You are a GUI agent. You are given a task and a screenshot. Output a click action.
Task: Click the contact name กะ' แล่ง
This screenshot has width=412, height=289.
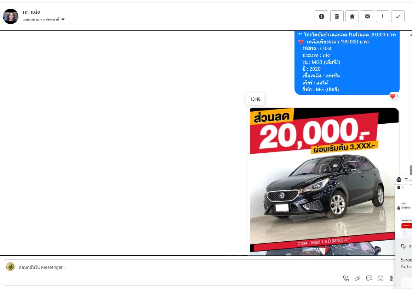click(31, 12)
